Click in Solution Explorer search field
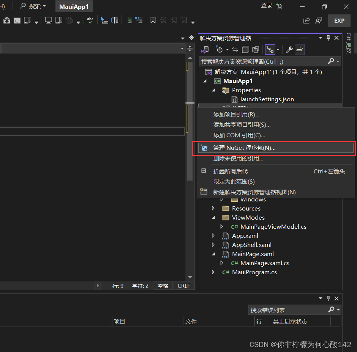Viewport: 357px width, 352px height. tap(263, 61)
